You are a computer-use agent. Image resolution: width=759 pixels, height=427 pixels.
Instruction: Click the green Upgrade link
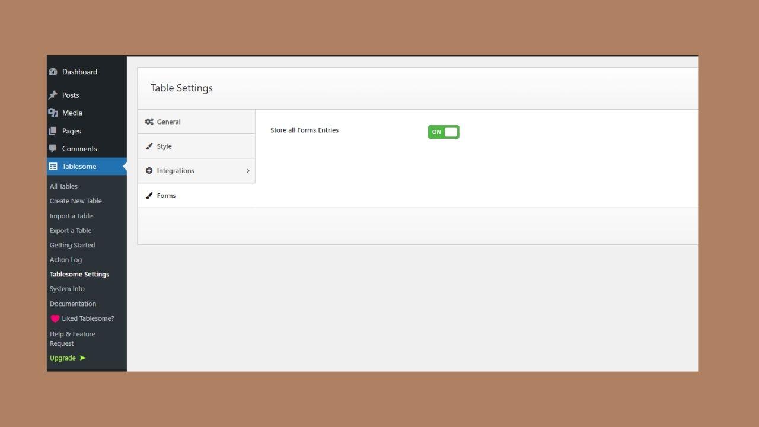coord(63,358)
